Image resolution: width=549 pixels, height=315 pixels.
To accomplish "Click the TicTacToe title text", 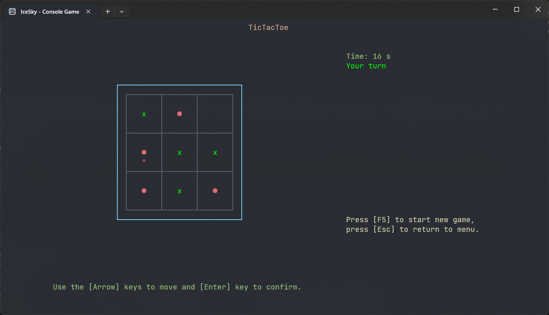I will point(268,28).
